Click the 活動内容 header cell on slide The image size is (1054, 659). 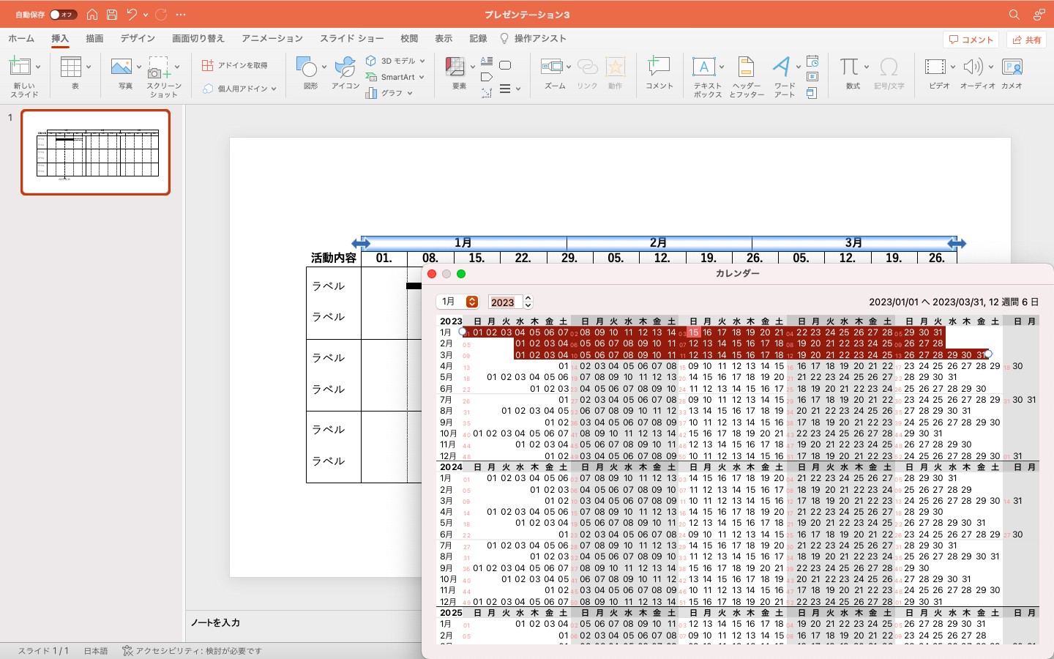[334, 258]
